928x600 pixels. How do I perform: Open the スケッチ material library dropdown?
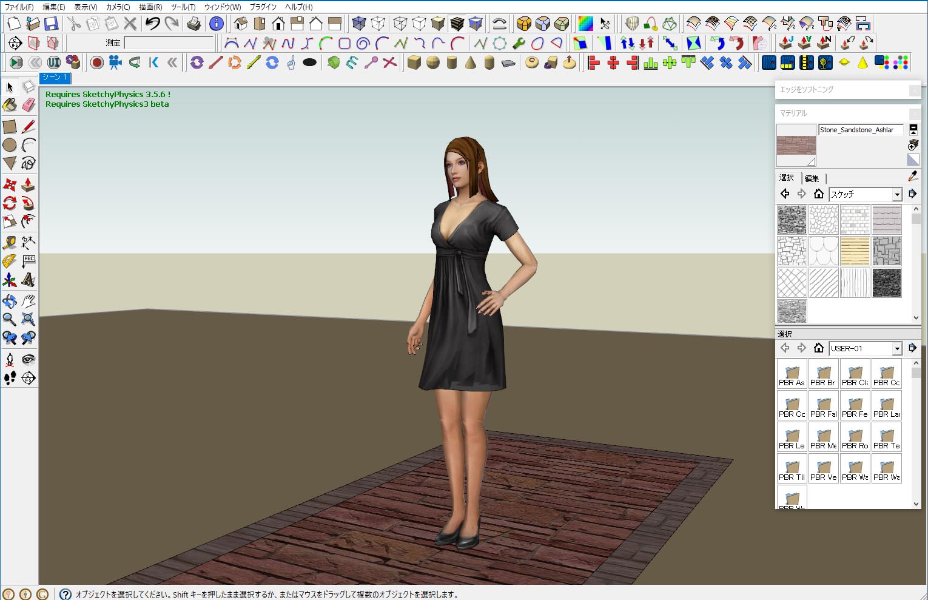896,195
